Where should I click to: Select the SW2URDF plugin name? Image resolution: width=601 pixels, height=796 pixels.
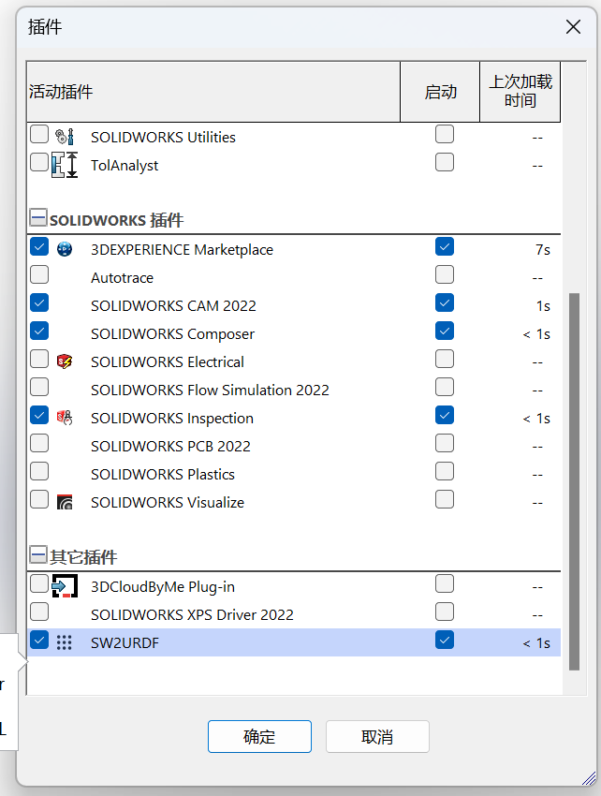pos(125,642)
